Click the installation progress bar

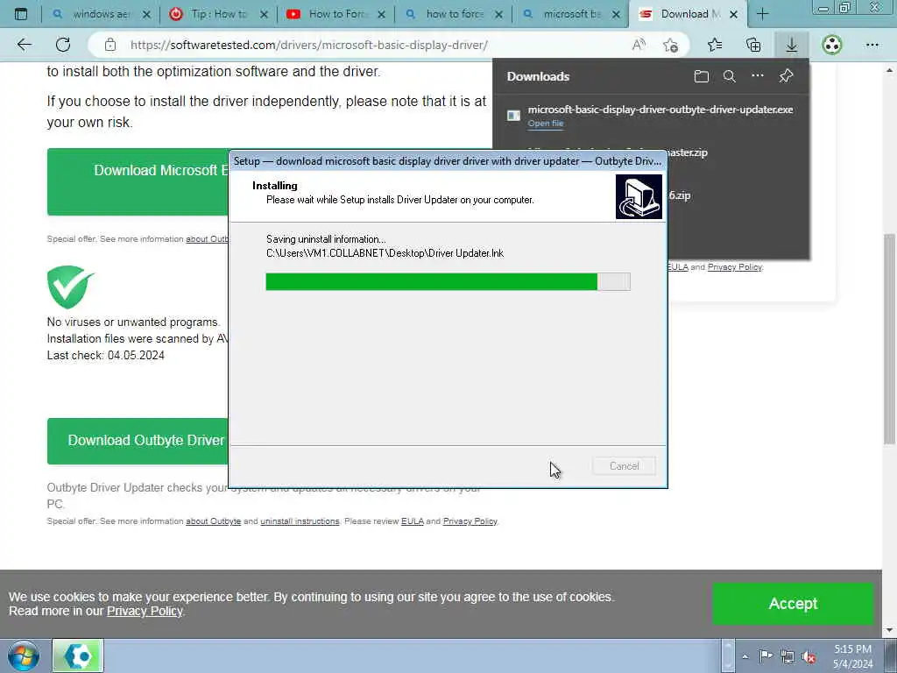pos(448,281)
